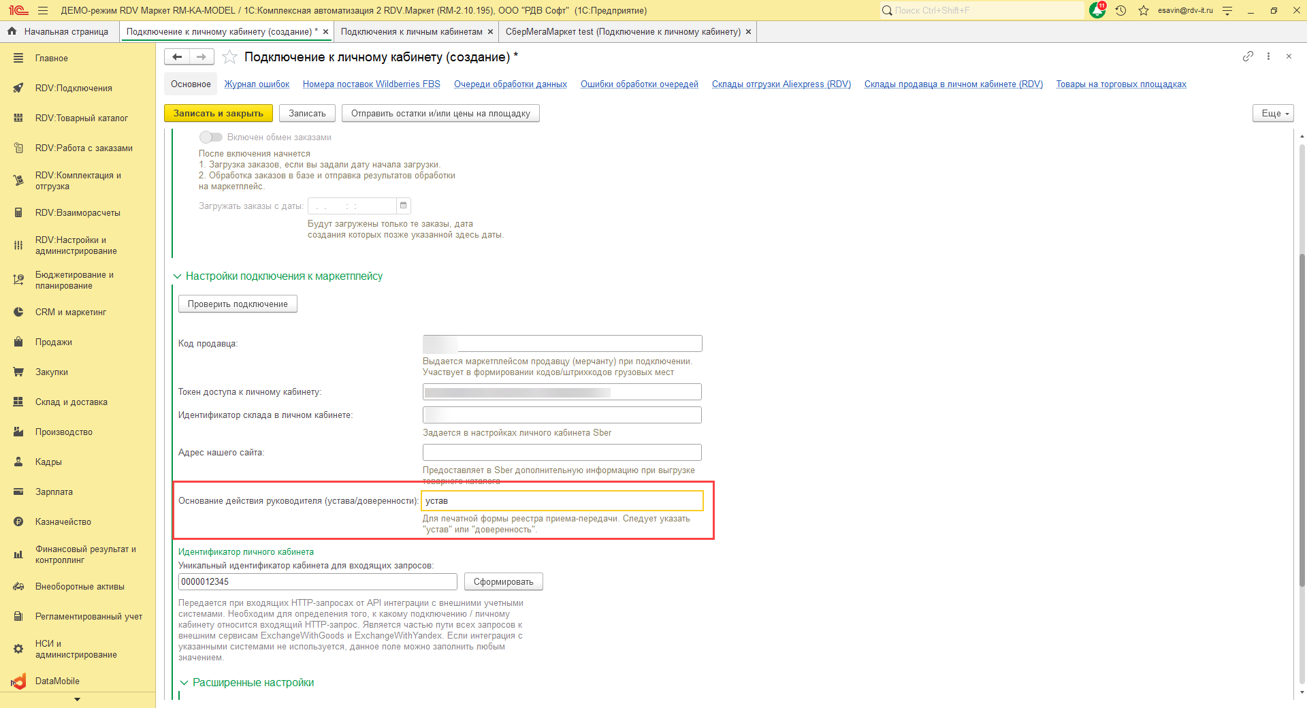Click the Адрес нашего сайта input field

[x=562, y=452]
